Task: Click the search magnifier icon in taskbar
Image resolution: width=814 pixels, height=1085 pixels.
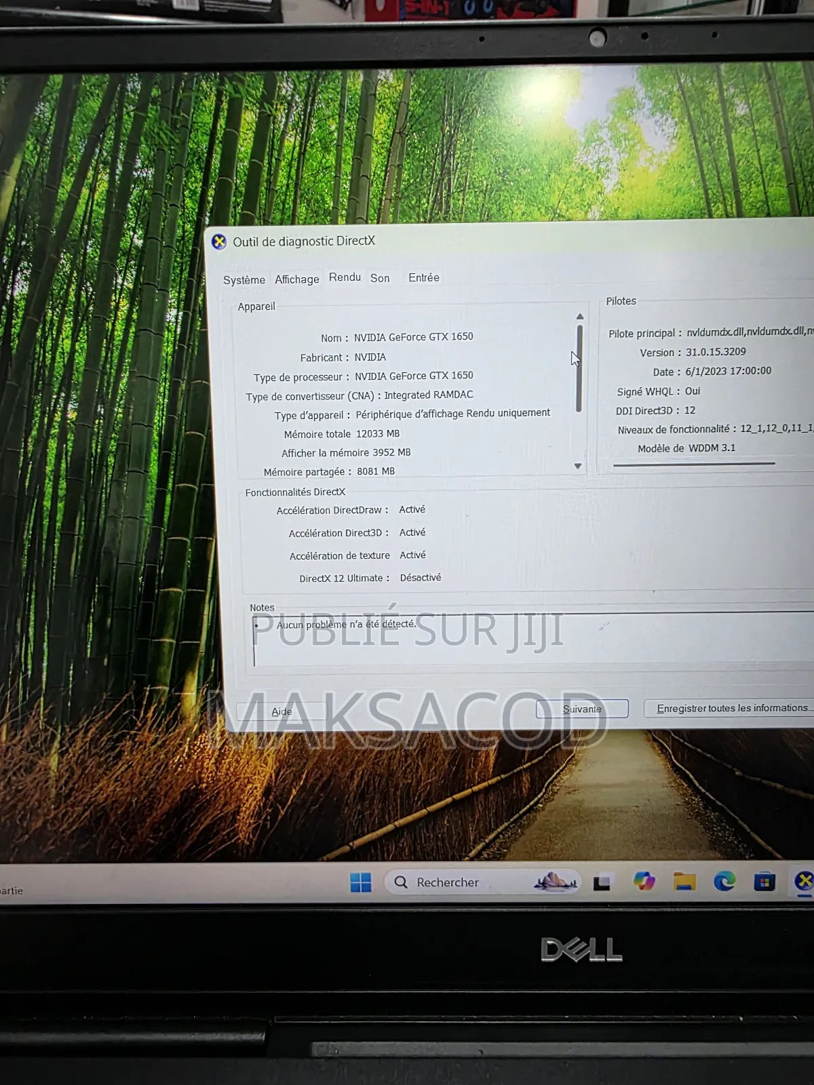Action: click(401, 882)
